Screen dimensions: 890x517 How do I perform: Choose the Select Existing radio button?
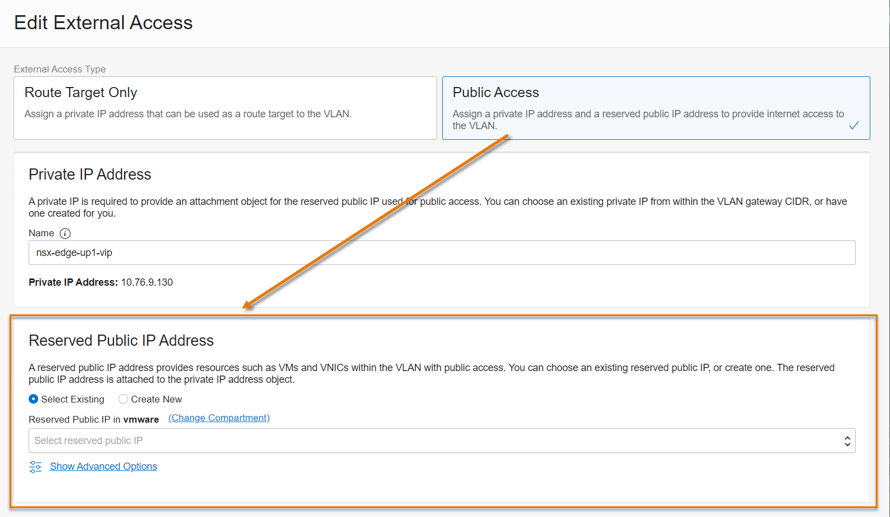[34, 399]
